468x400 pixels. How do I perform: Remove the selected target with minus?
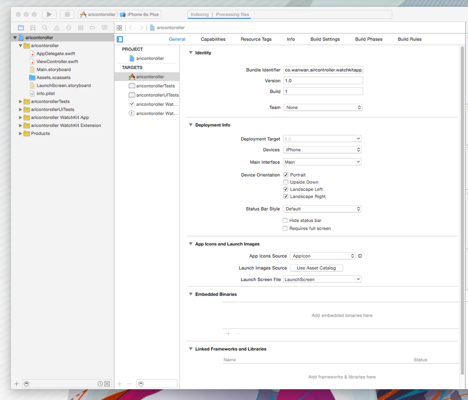tap(129, 384)
